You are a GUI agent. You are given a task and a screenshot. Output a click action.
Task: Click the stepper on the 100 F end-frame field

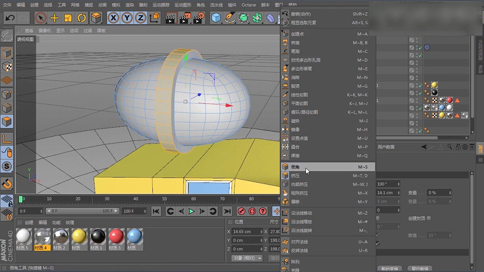(x=144, y=211)
